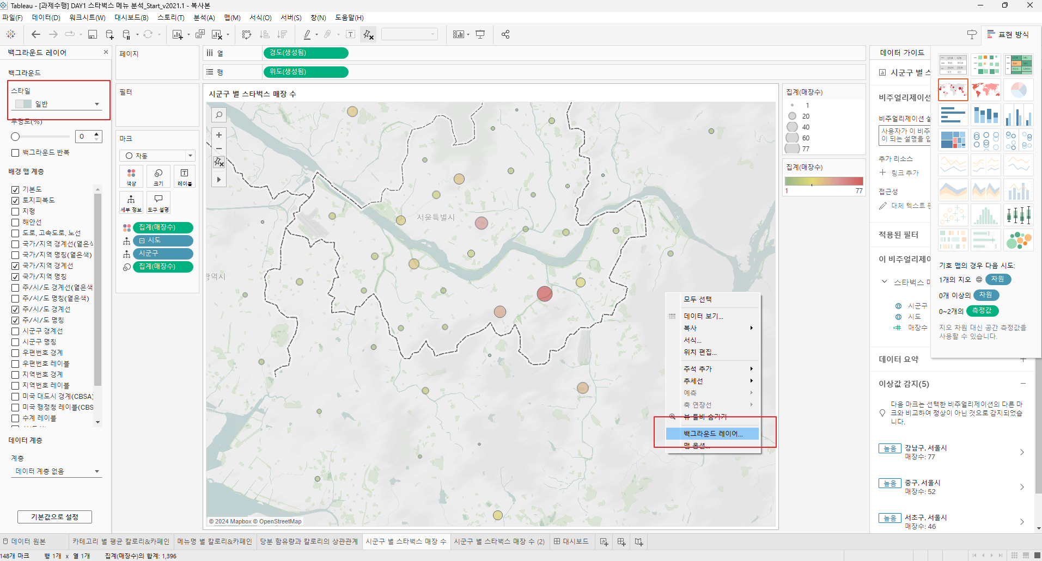
Task: Open the 중구, 서울시 outlier detail chevron
Action: (1022, 487)
